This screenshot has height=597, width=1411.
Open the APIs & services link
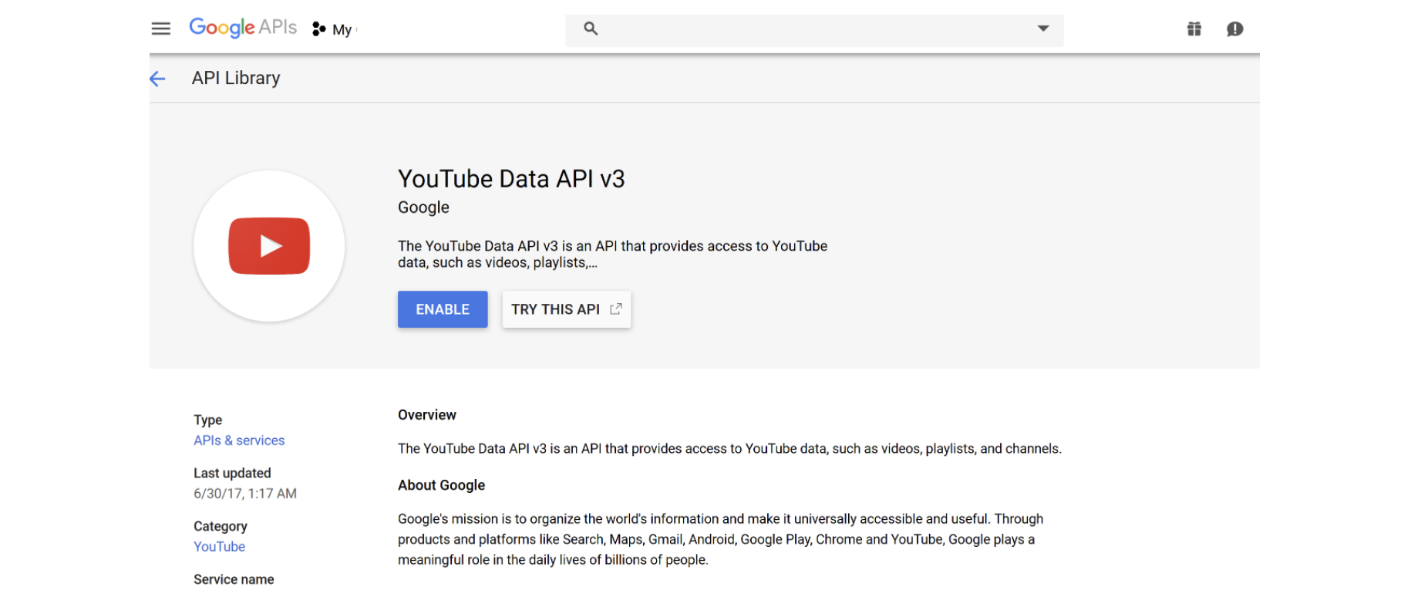click(x=239, y=440)
